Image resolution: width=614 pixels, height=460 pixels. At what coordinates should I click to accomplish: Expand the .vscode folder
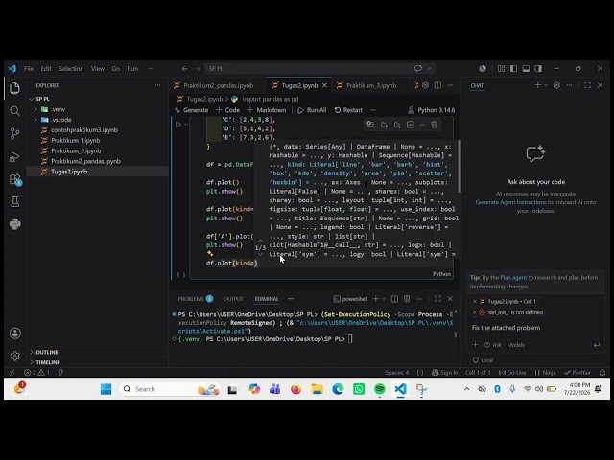35,119
